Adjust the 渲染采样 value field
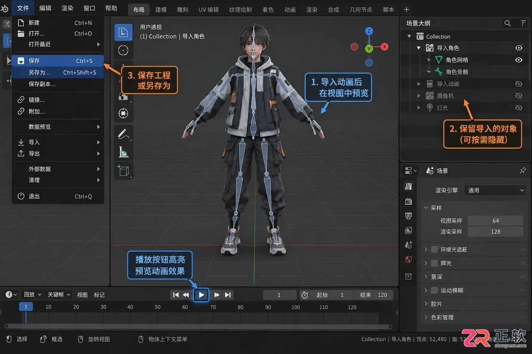 click(x=495, y=232)
